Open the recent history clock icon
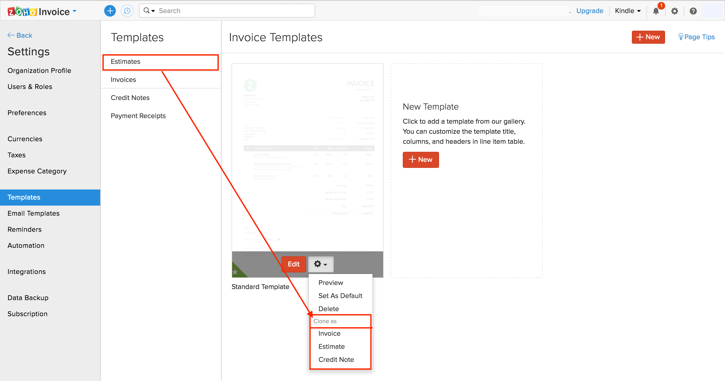 click(x=127, y=11)
